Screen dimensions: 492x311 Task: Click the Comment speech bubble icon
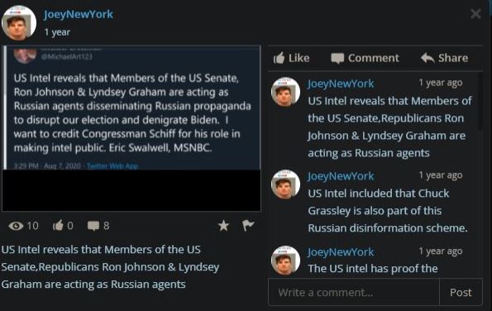pyautogui.click(x=337, y=59)
